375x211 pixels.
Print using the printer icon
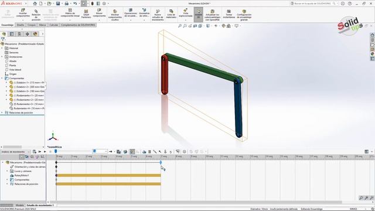tap(66, 4)
